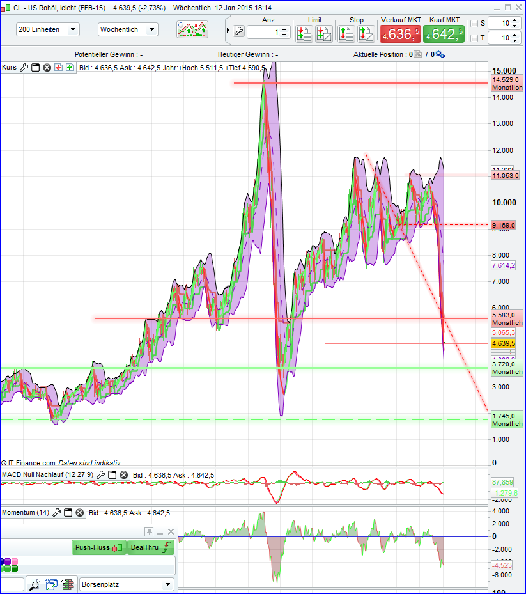Open the order settings wrench icon
This screenshot has width=526, height=594.
pos(238,32)
